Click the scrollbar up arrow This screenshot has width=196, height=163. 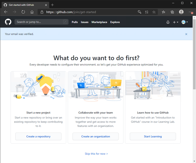tap(194, 18)
